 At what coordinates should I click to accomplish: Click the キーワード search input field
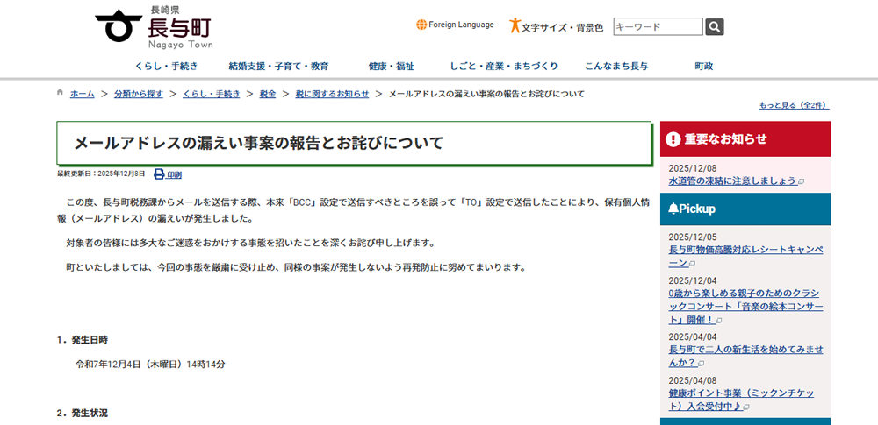click(658, 27)
